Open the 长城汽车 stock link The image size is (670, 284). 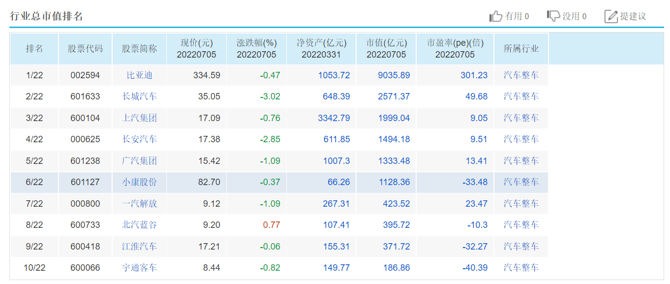[x=140, y=96]
